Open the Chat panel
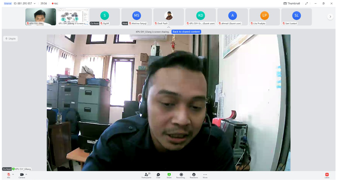This screenshot has height=180, width=337. [x=158, y=175]
